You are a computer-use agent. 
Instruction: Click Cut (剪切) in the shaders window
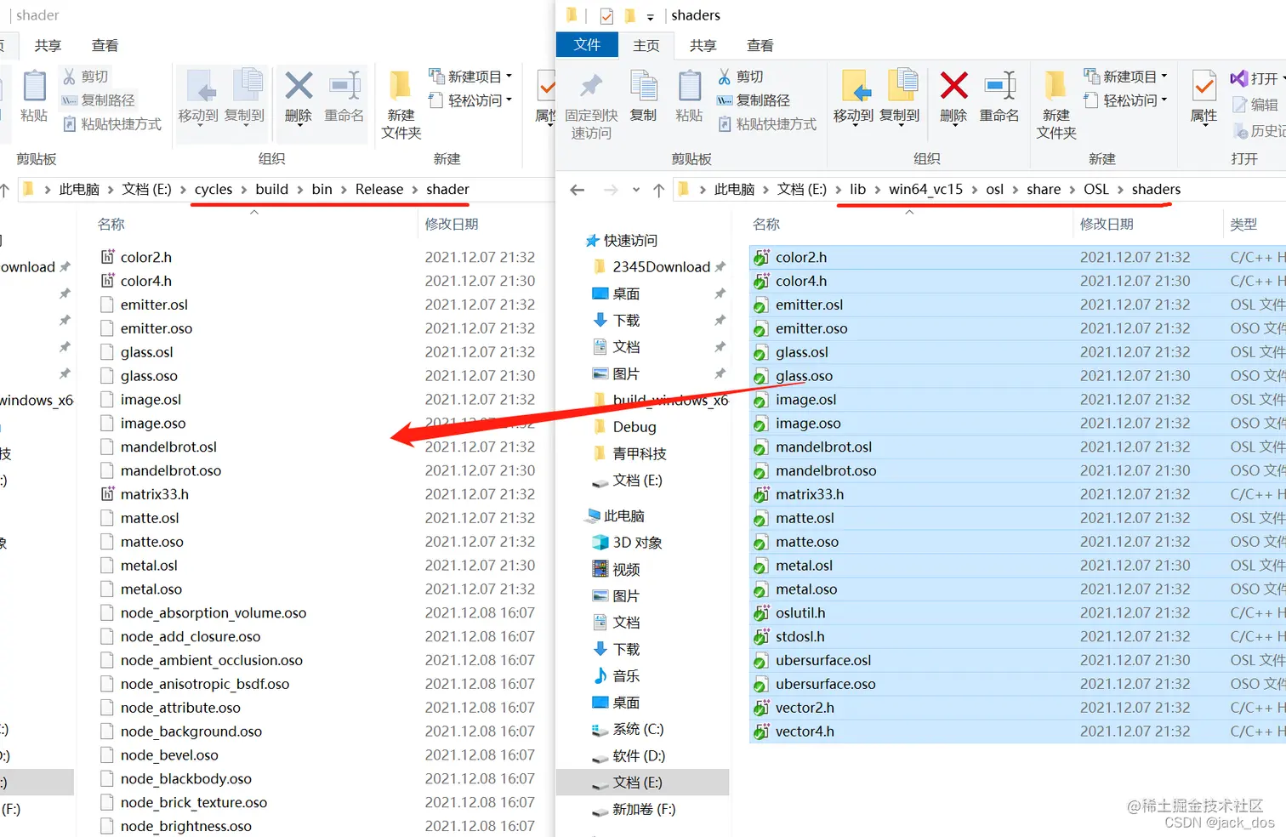(x=741, y=77)
